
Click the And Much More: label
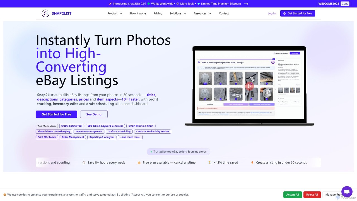(47, 126)
